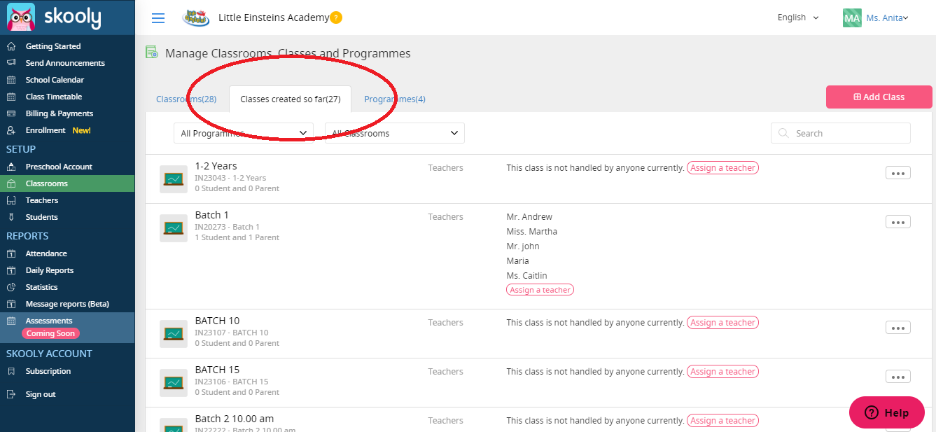
Task: Open the more options menu for BATCH 15
Action: pyautogui.click(x=898, y=377)
